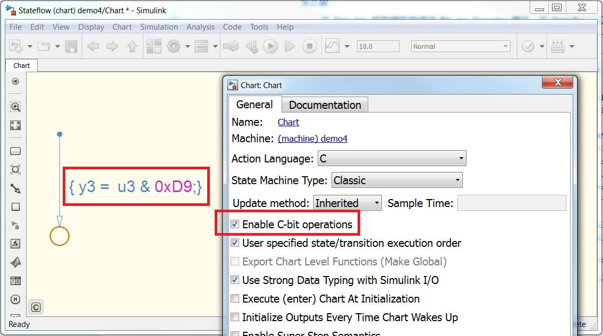Expand the Model Configuration dropdown arrow
Image resolution: width=603 pixels, height=336 pixels.
point(188,47)
